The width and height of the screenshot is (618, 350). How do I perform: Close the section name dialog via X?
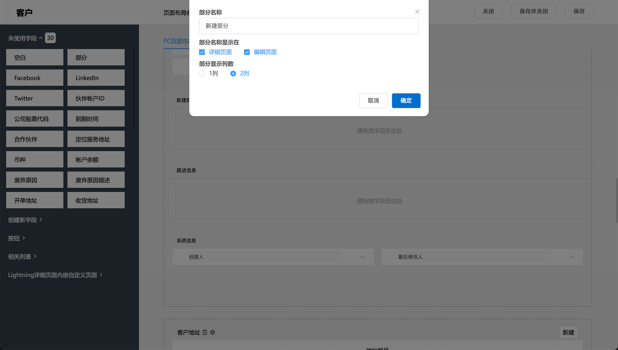coord(417,12)
